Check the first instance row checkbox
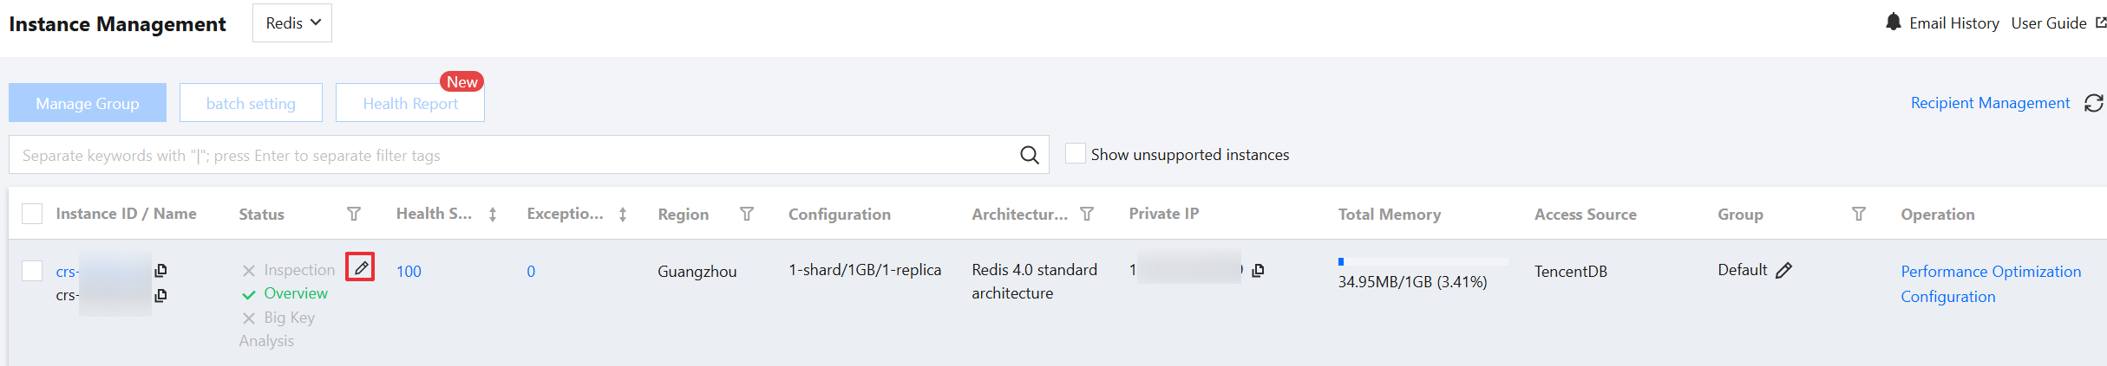2107x366 pixels. click(x=32, y=271)
